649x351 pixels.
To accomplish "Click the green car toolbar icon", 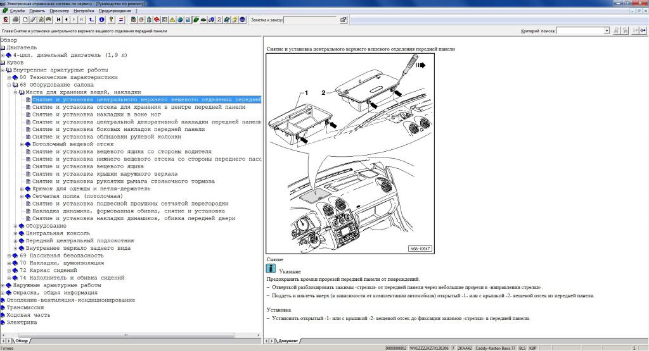I will tap(203, 20).
